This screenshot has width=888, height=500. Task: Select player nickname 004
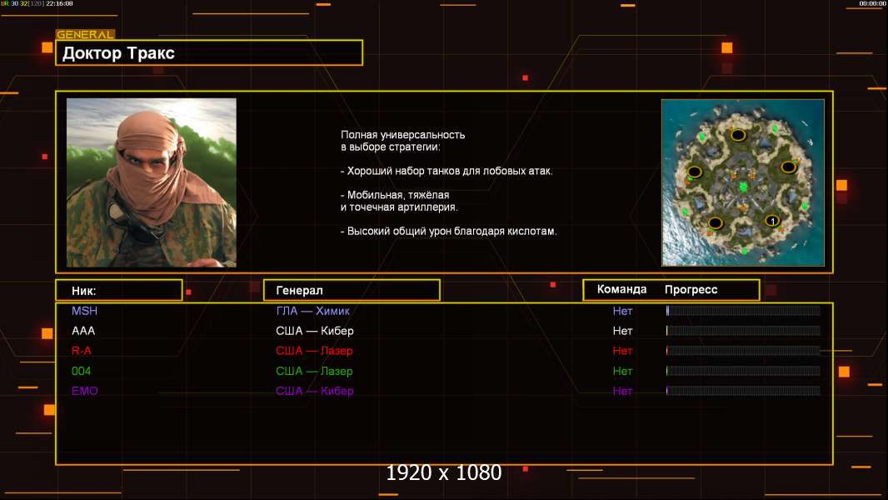click(81, 371)
